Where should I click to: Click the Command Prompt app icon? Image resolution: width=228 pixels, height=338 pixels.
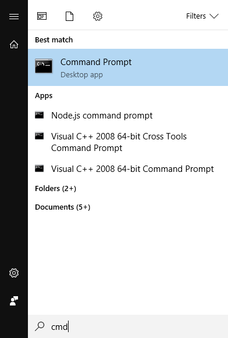click(44, 66)
